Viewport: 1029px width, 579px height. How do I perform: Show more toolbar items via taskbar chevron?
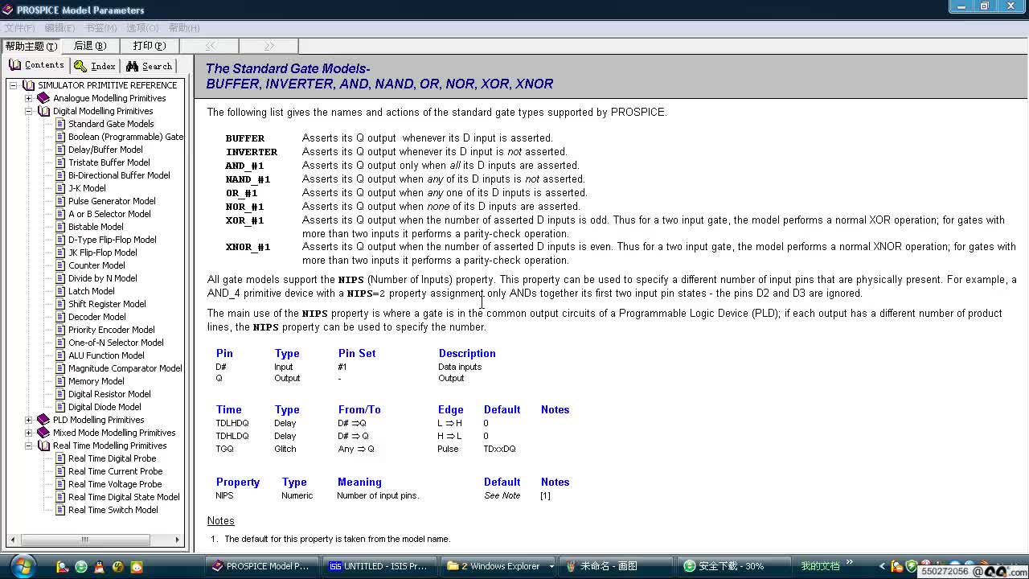point(850,563)
